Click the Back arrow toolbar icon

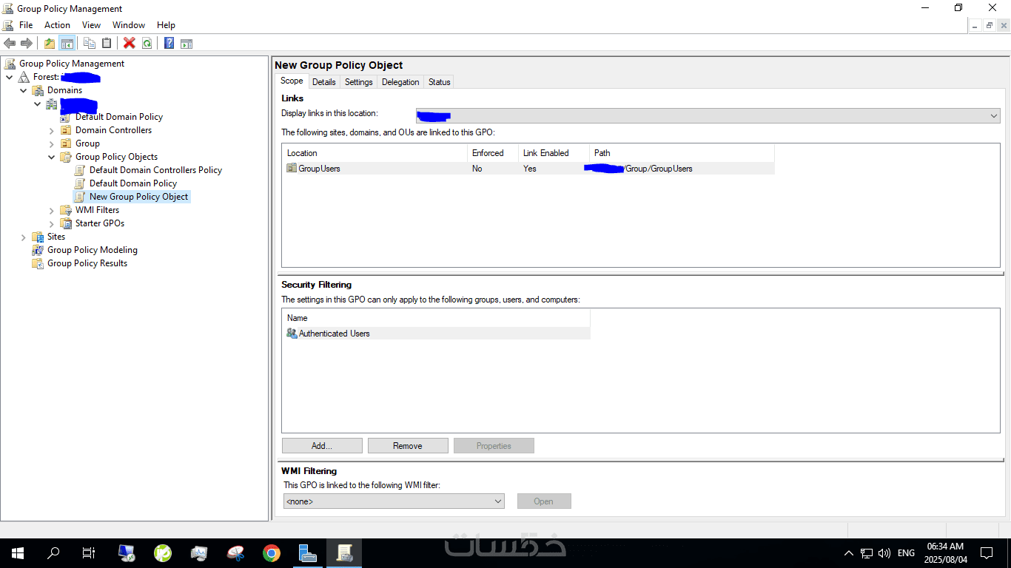[10, 44]
